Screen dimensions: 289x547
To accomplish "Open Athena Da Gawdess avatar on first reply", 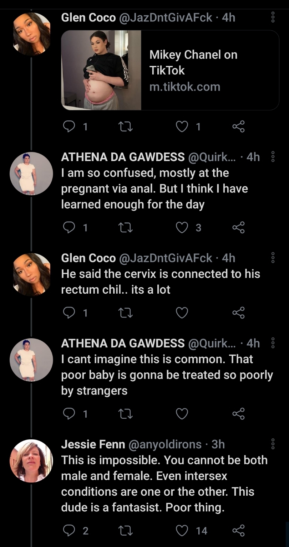I will point(31,174).
